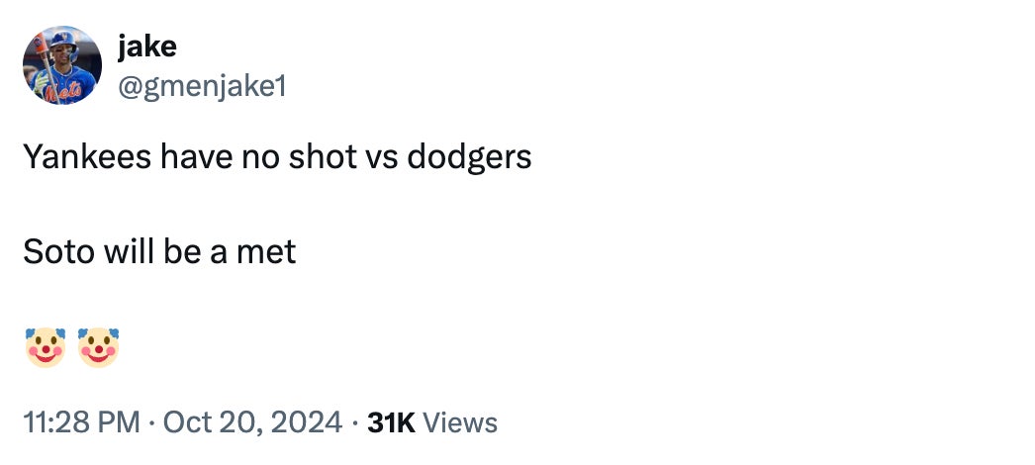Open the 11:28 PM timestamp link
This screenshot has height=465, width=1035.
tap(81, 423)
